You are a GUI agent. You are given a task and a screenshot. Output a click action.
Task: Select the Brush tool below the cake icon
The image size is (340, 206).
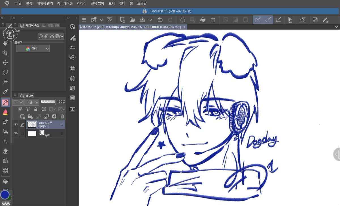5,122
